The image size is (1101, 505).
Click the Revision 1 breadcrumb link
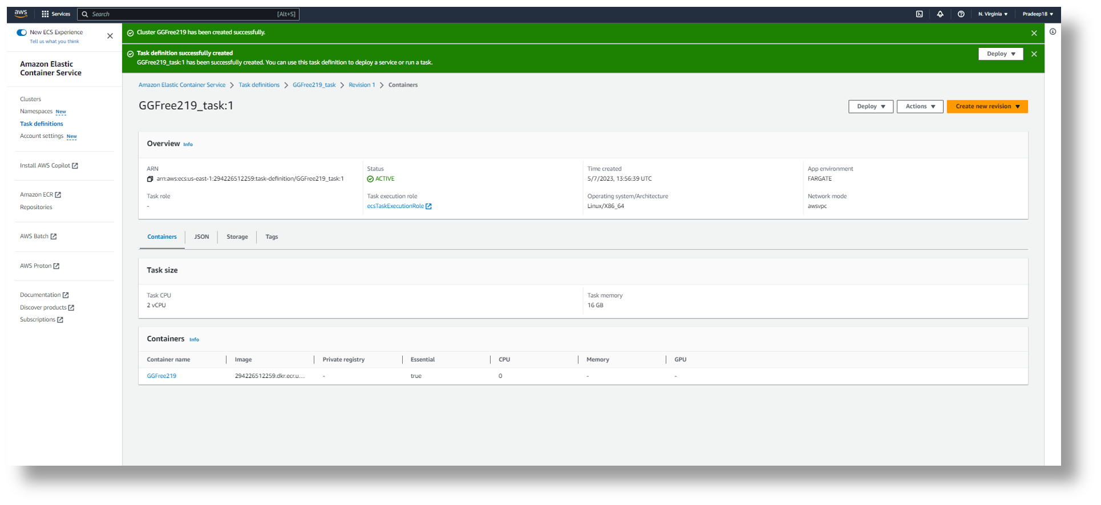pos(362,85)
